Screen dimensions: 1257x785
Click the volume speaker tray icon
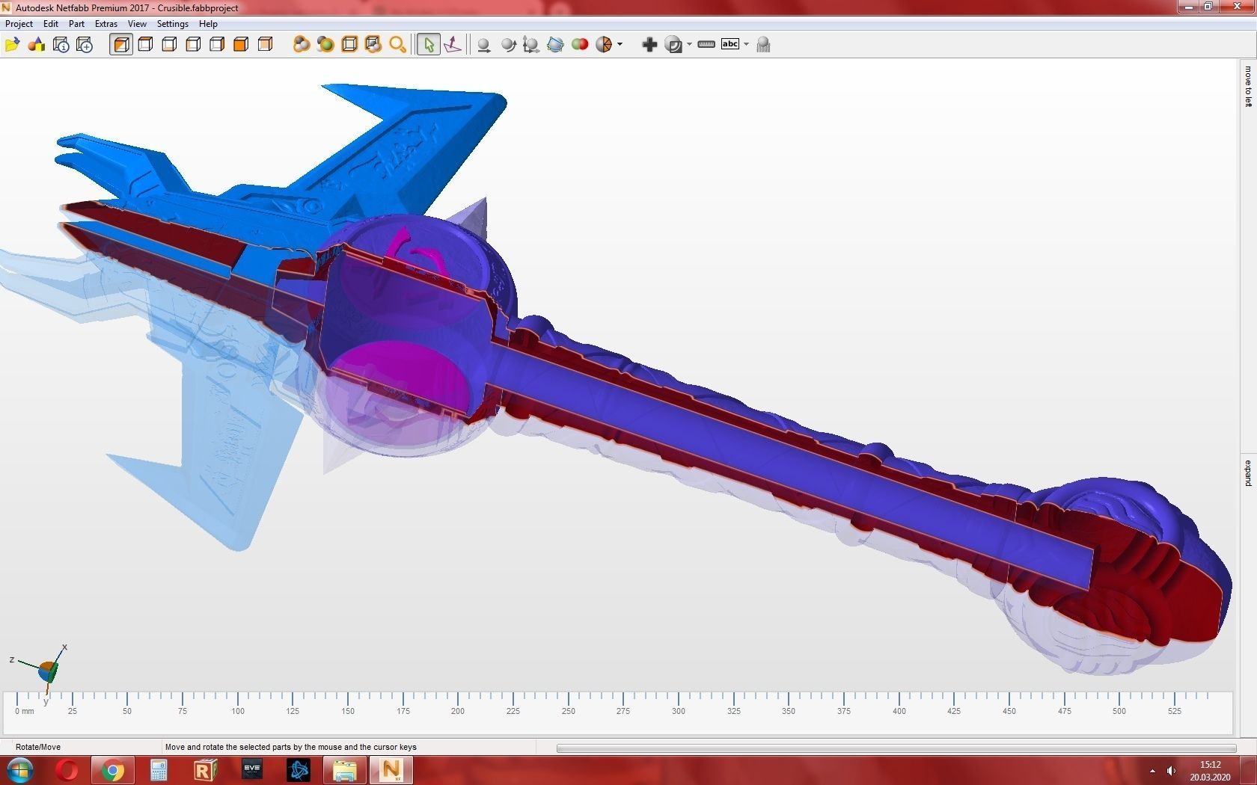pos(1171,771)
